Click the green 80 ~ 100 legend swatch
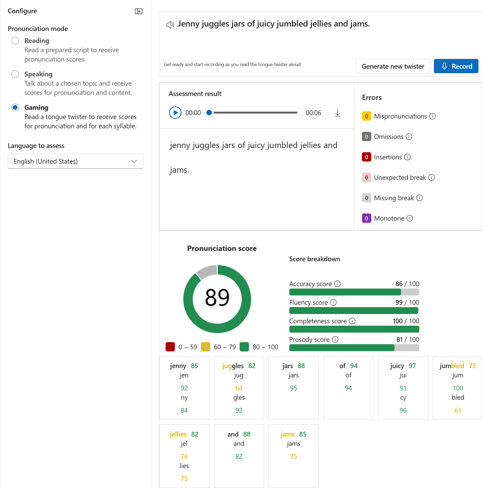Screen dimensions: 483x488 (x=244, y=347)
